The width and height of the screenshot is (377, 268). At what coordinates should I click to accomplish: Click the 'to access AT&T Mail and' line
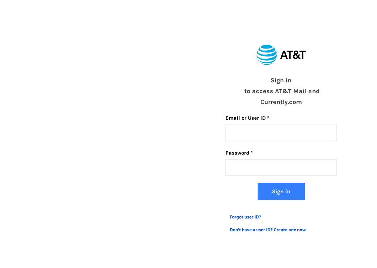click(x=282, y=91)
